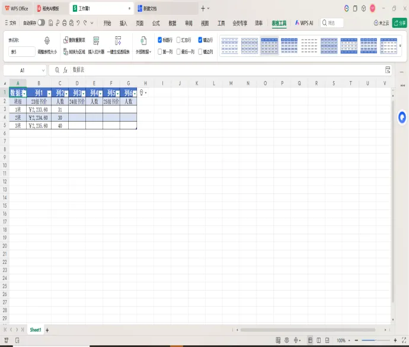Screen dimensions: 409x347
Task: Click the formula bar expand icon at right
Action: tap(388, 70)
